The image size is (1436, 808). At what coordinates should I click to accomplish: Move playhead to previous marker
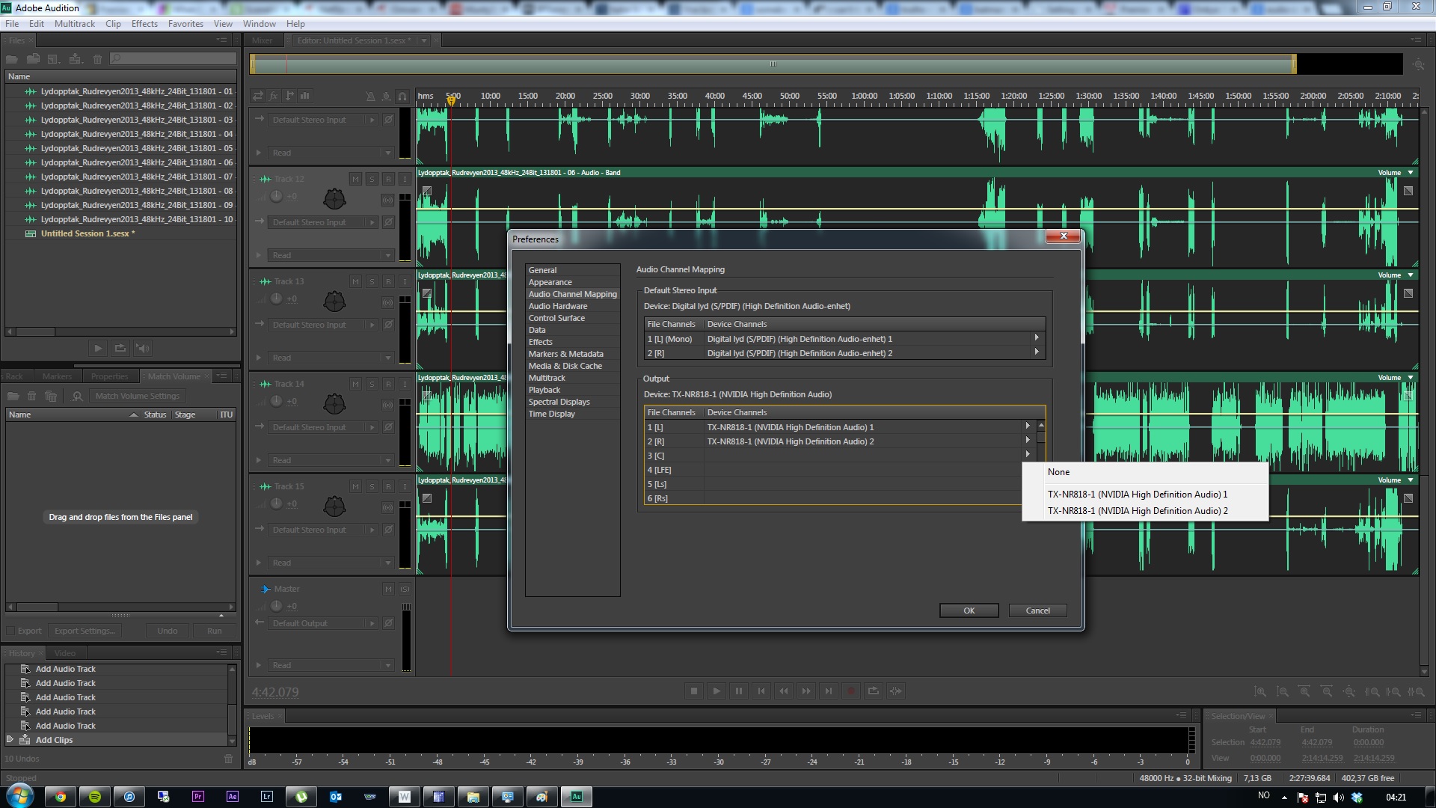point(761,691)
